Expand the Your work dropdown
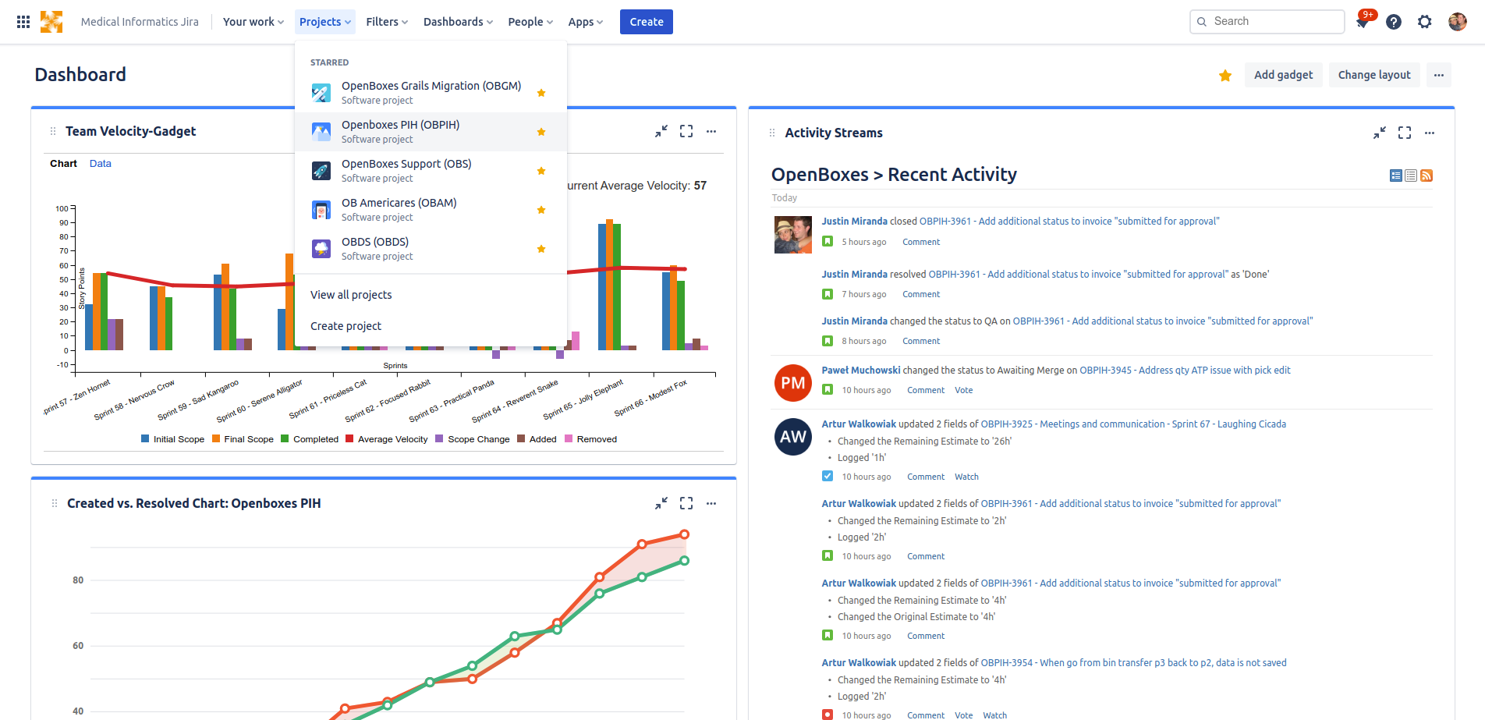This screenshot has height=720, width=1485. 253,22
